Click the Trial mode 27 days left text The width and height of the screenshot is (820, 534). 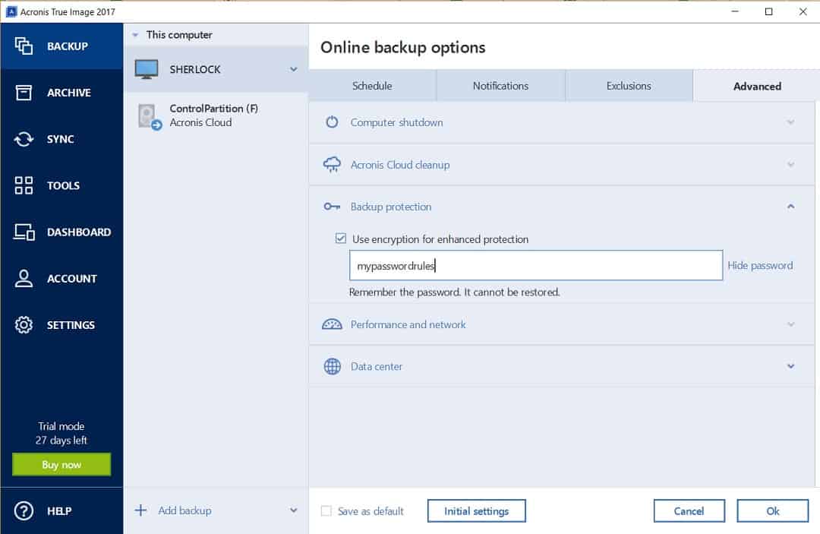point(61,433)
